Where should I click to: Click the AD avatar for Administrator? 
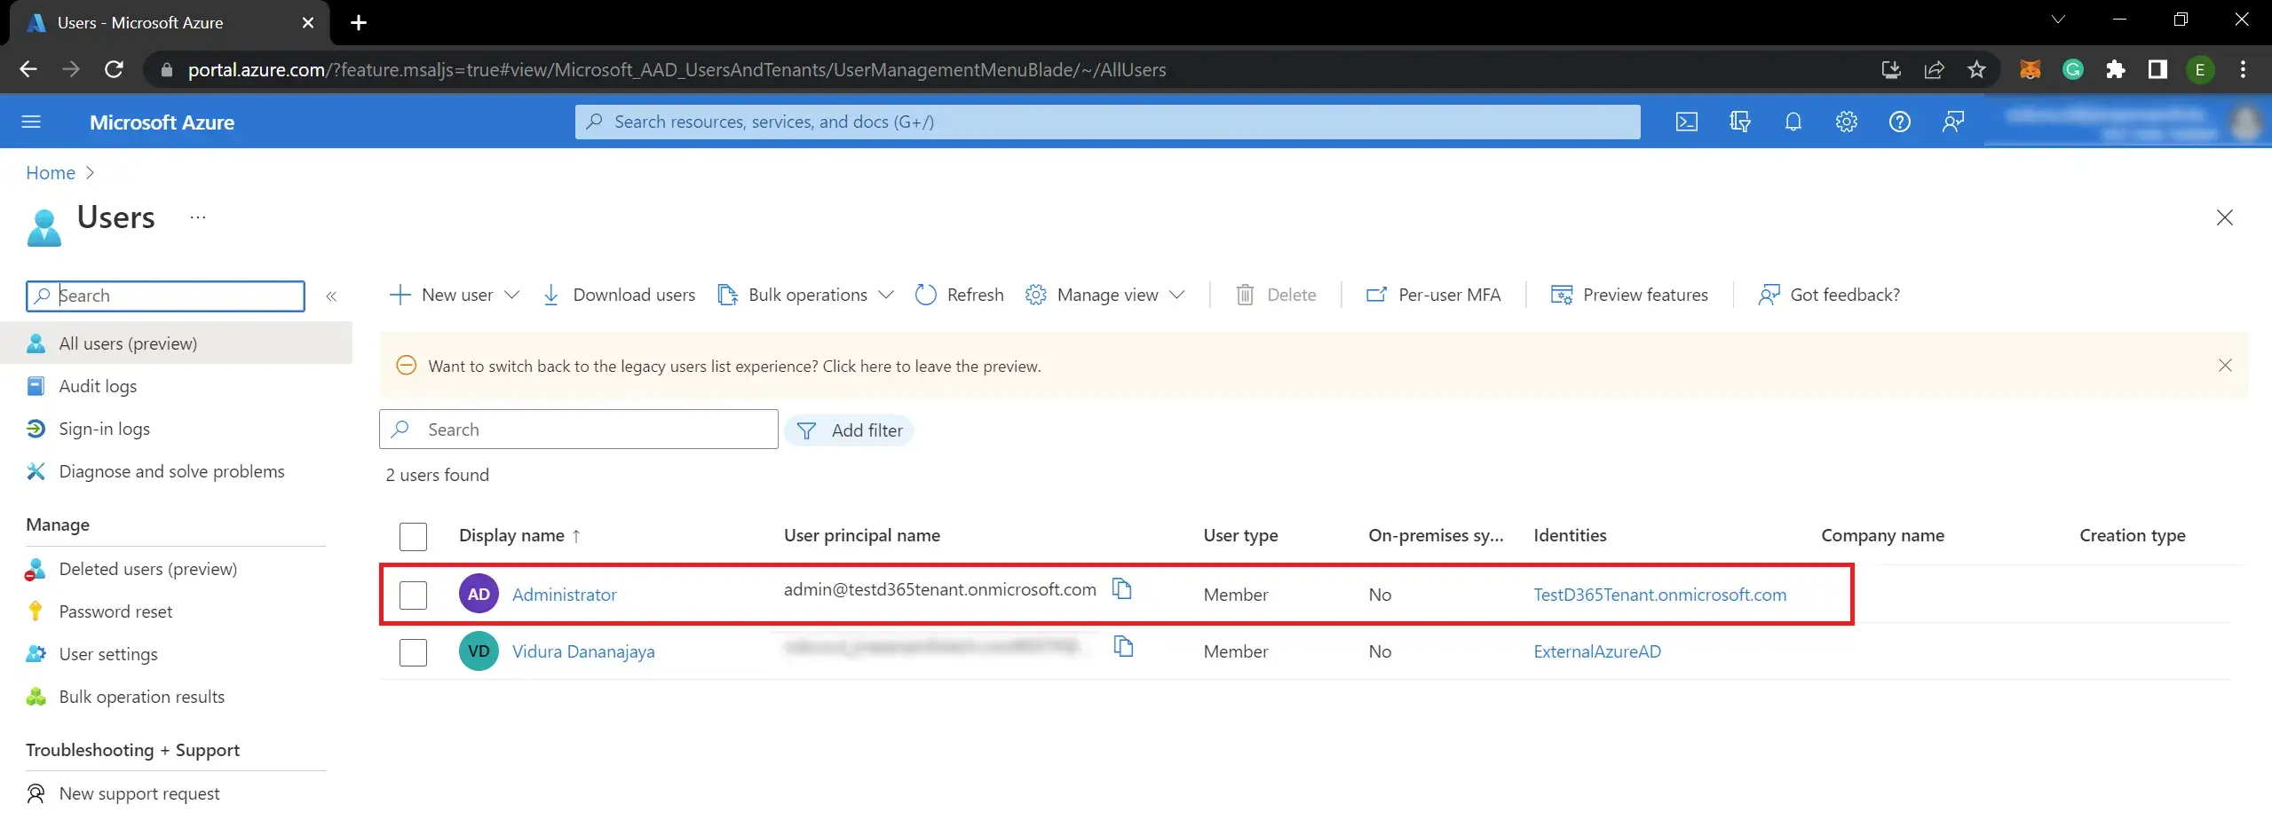tap(479, 594)
